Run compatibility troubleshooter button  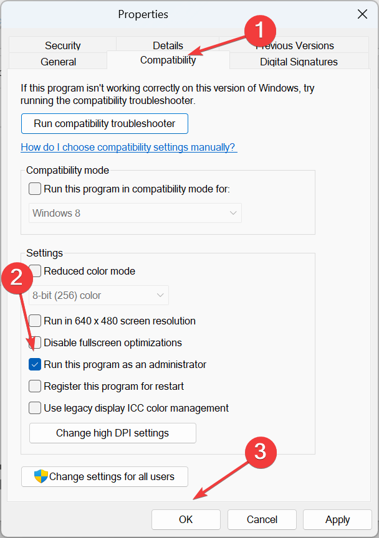[x=105, y=123]
